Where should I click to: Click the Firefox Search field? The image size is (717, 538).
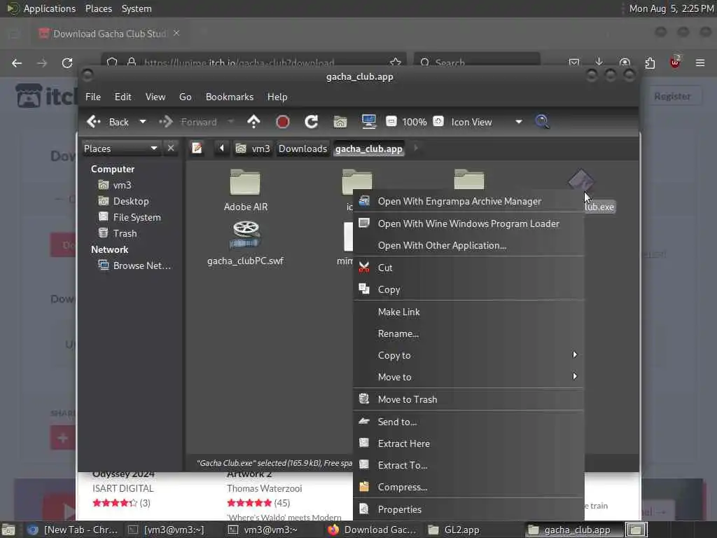tap(478, 62)
